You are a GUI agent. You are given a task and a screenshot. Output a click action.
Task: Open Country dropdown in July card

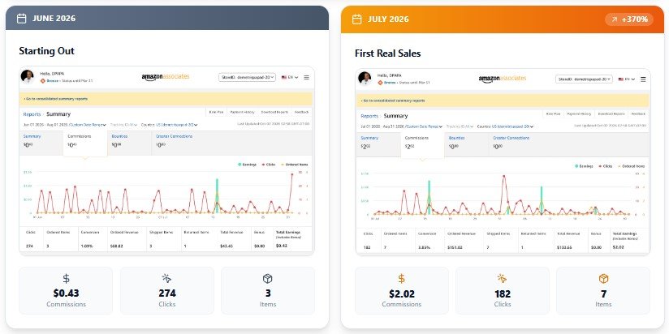[x=506, y=126]
